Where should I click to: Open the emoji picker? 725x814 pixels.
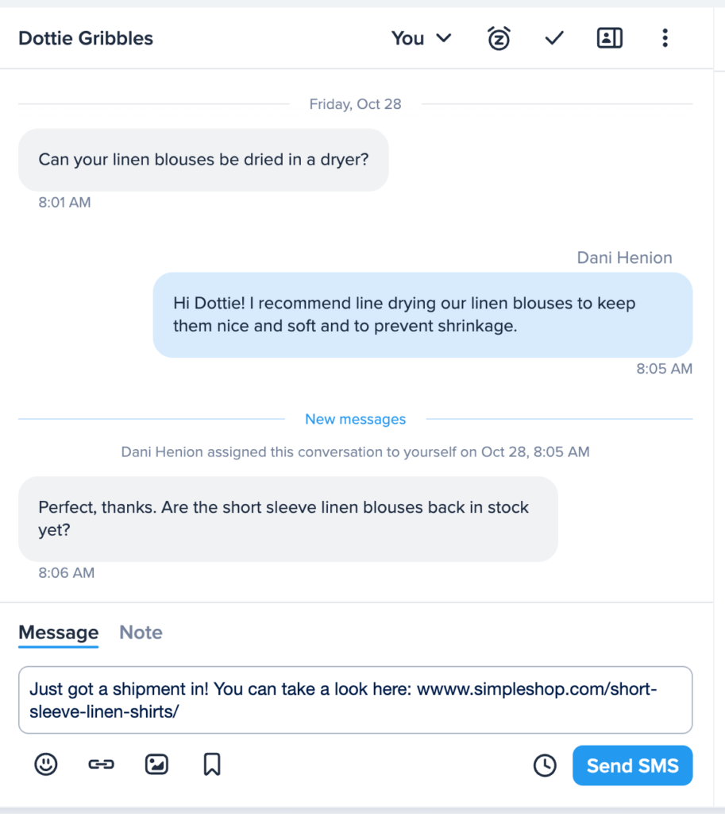click(45, 765)
